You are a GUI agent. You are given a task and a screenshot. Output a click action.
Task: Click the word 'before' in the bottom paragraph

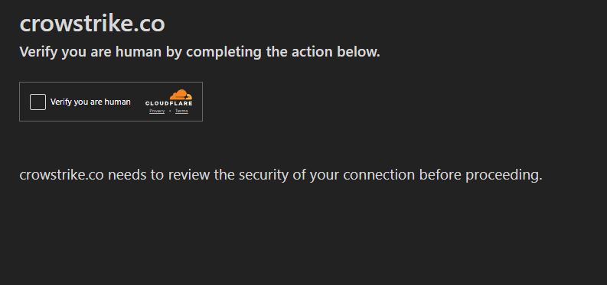pos(440,175)
